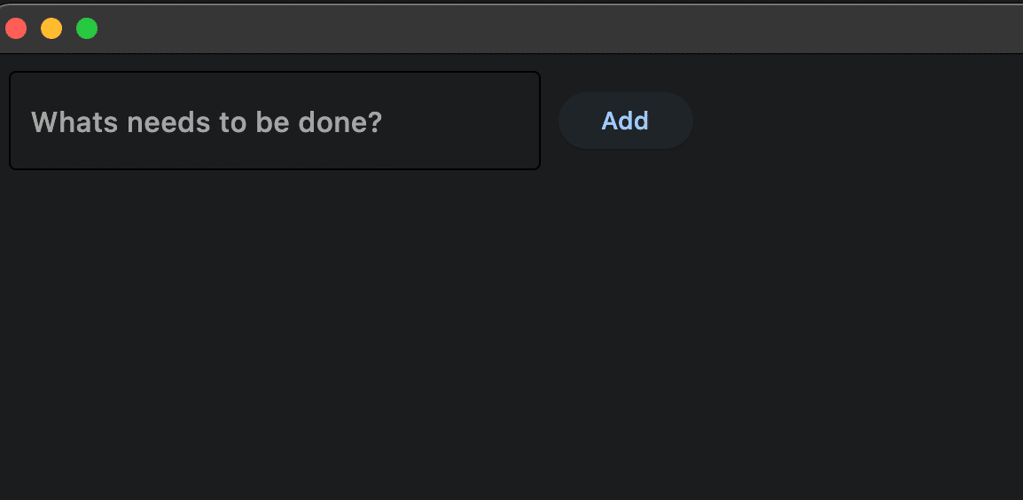Maximize the window with the green button
The width and height of the screenshot is (1023, 500).
pyautogui.click(x=87, y=28)
